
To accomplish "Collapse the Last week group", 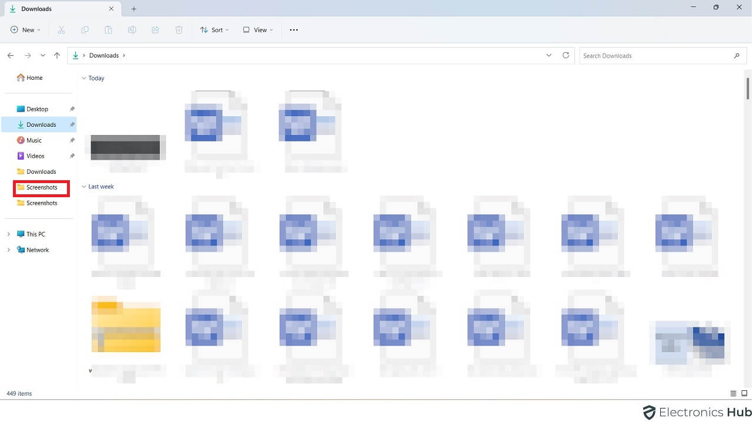I will (x=84, y=187).
